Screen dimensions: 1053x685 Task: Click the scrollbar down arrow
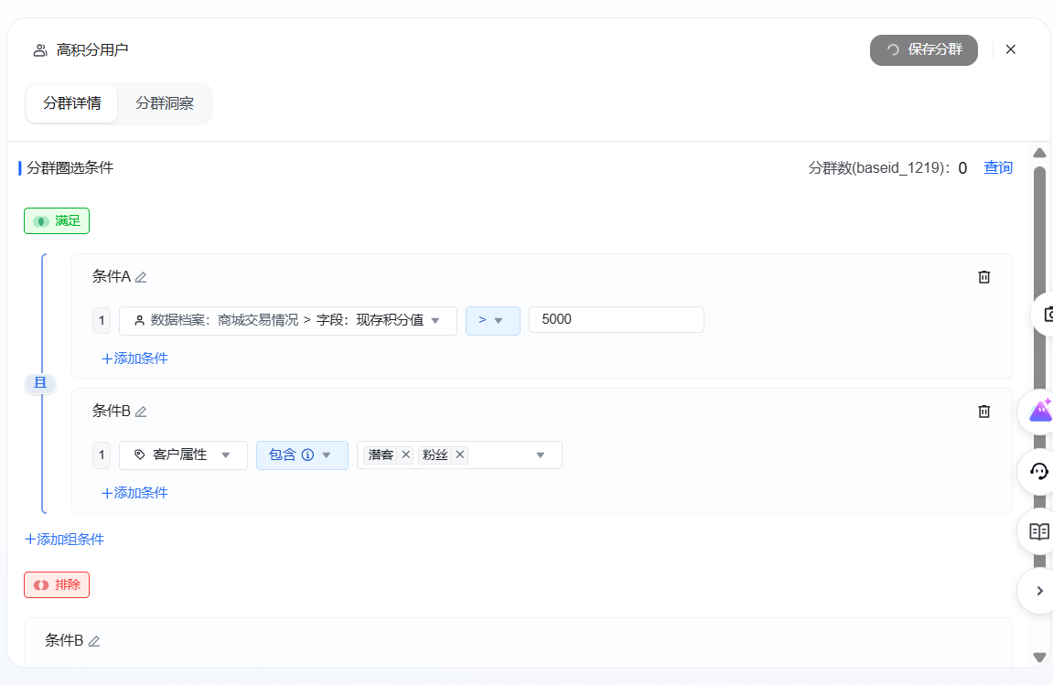coord(1039,658)
